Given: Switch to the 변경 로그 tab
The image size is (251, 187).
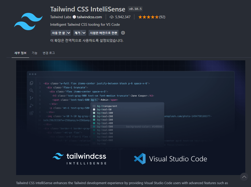Looking at the screenshot, I should click(x=49, y=53).
